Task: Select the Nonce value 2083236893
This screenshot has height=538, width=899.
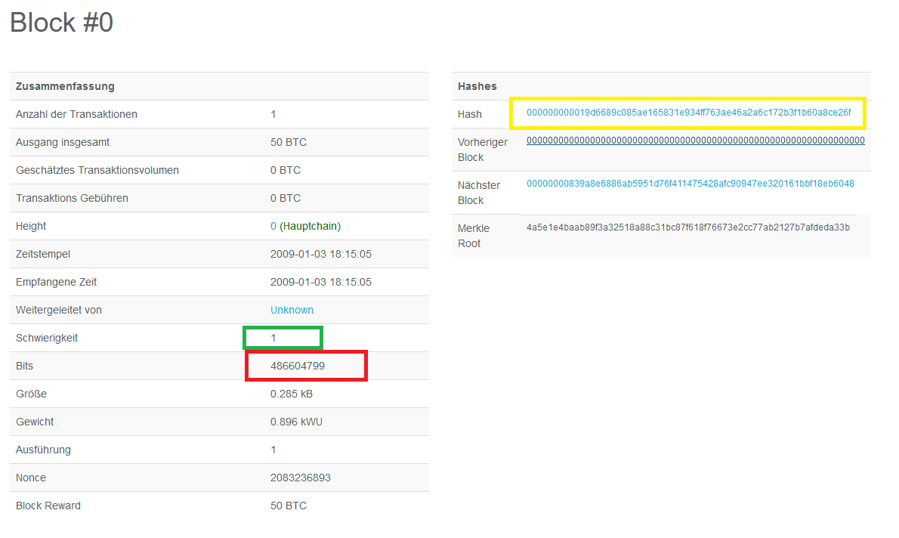Action: pyautogui.click(x=300, y=478)
